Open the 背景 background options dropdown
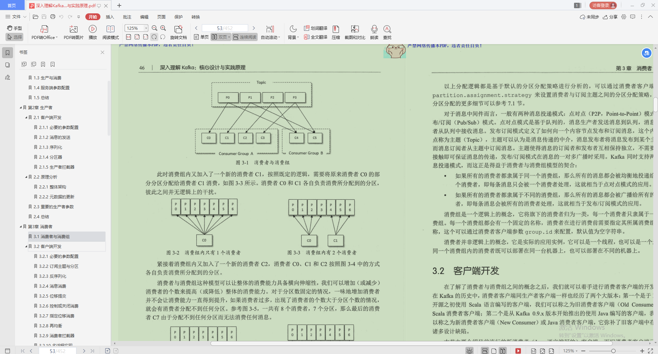 point(293,32)
